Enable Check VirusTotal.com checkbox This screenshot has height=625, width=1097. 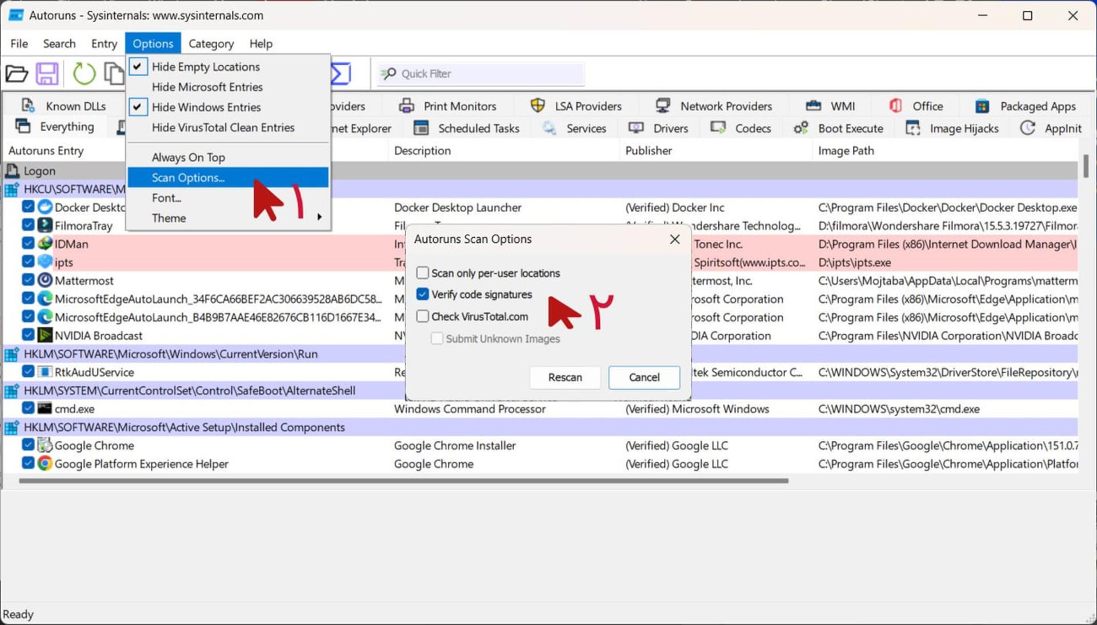(422, 316)
